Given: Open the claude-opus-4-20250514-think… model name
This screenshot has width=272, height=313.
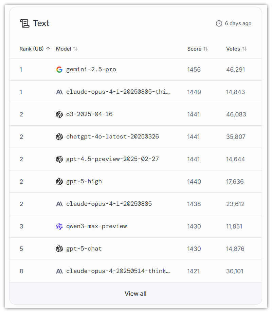Looking at the screenshot, I should pos(118,271).
